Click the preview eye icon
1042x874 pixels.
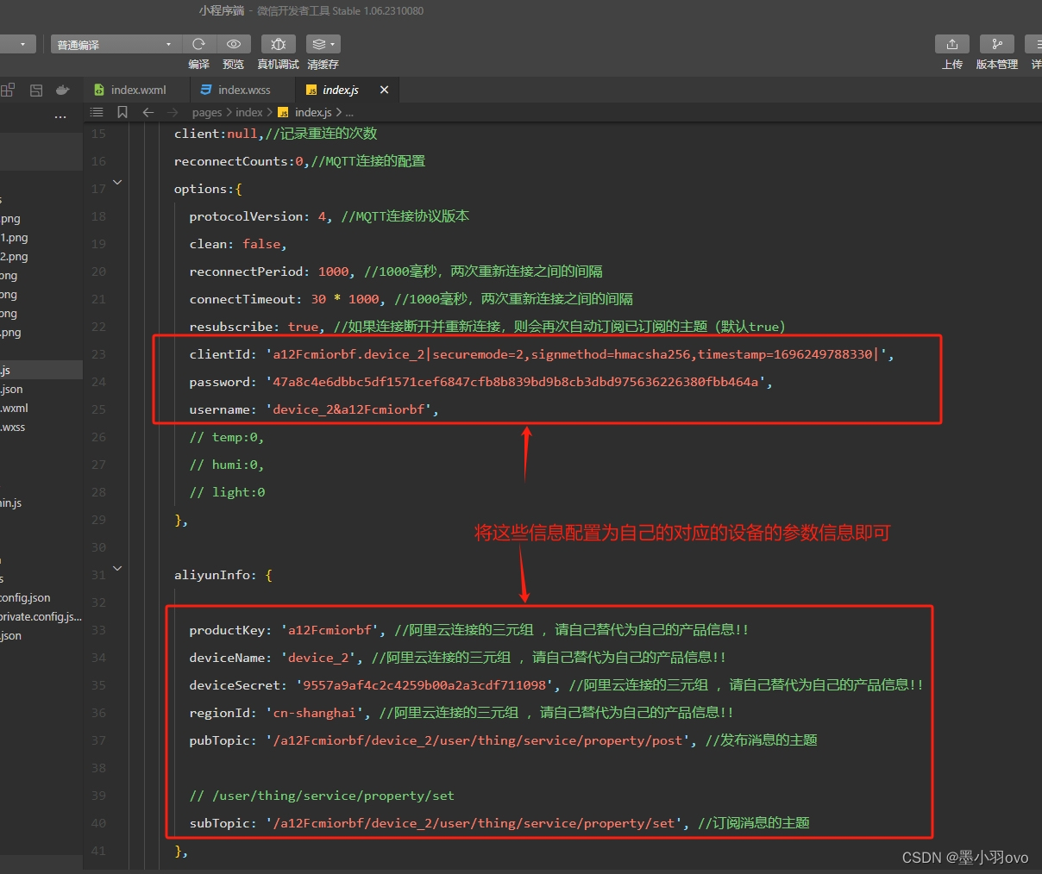[234, 44]
